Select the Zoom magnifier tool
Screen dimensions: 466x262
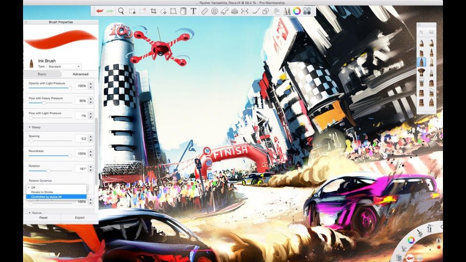click(121, 11)
